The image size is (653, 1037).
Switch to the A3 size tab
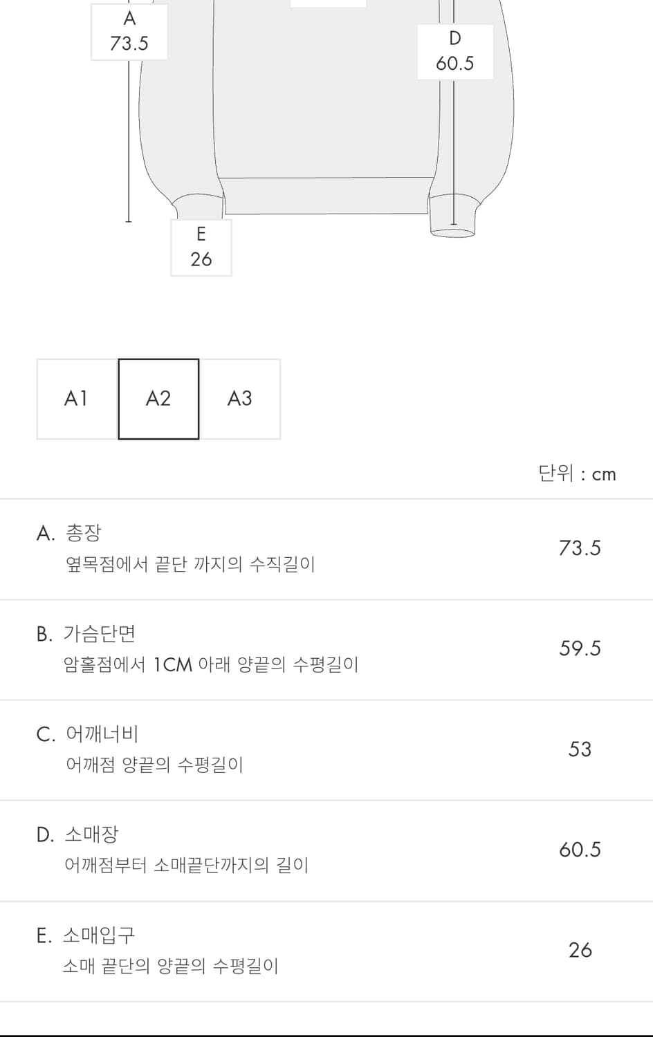point(240,399)
